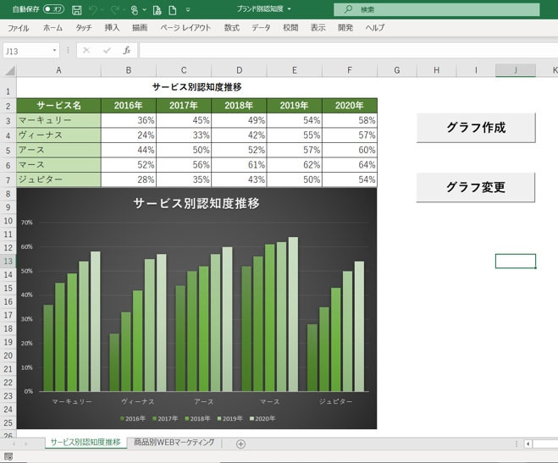This screenshot has width=558, height=463.
Task: Click the New Sheet plus icon
Action: [x=241, y=444]
